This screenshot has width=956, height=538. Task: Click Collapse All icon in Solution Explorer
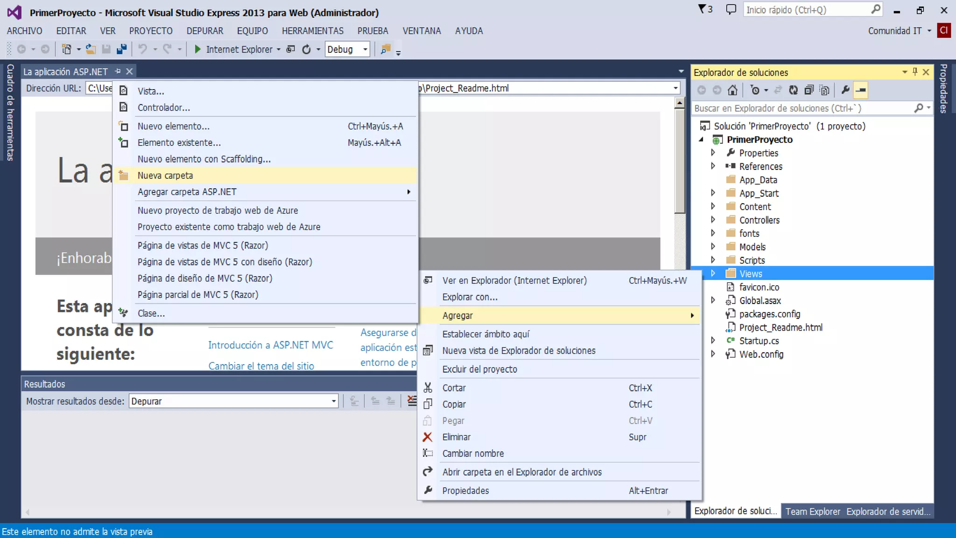tap(809, 90)
